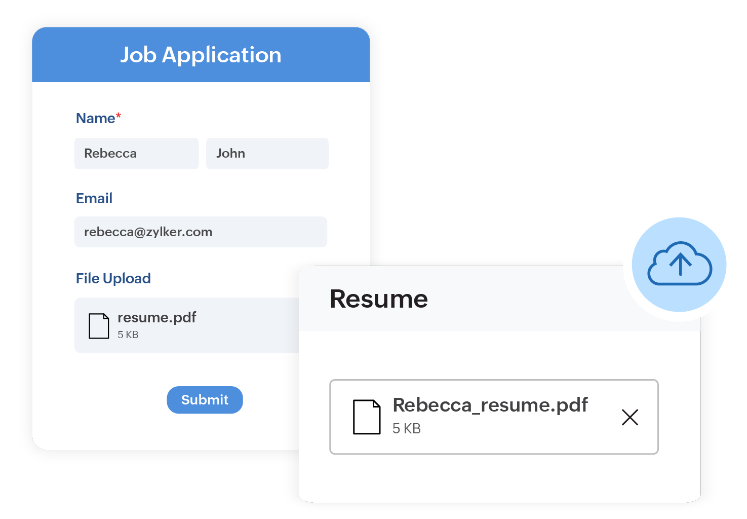This screenshot has width=747, height=519.
Task: Remove Rebecca_resume.pdf with the X icon
Action: [630, 417]
